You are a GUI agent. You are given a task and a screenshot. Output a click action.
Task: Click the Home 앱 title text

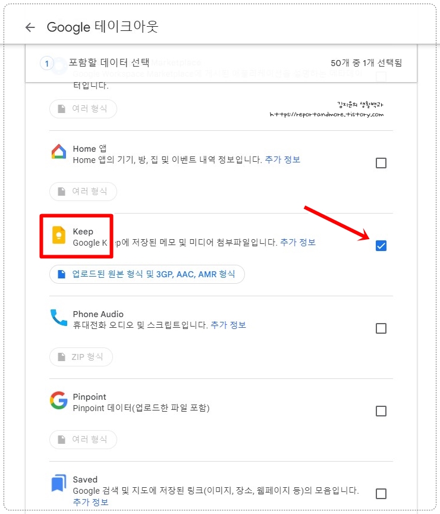click(x=89, y=149)
